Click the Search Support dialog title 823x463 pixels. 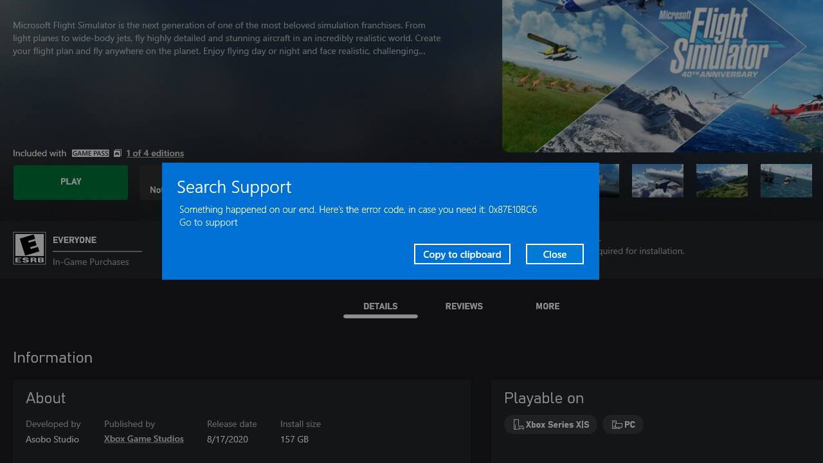click(234, 187)
